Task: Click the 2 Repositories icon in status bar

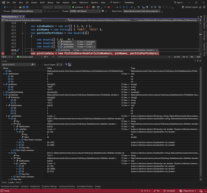Action: coord(189,191)
